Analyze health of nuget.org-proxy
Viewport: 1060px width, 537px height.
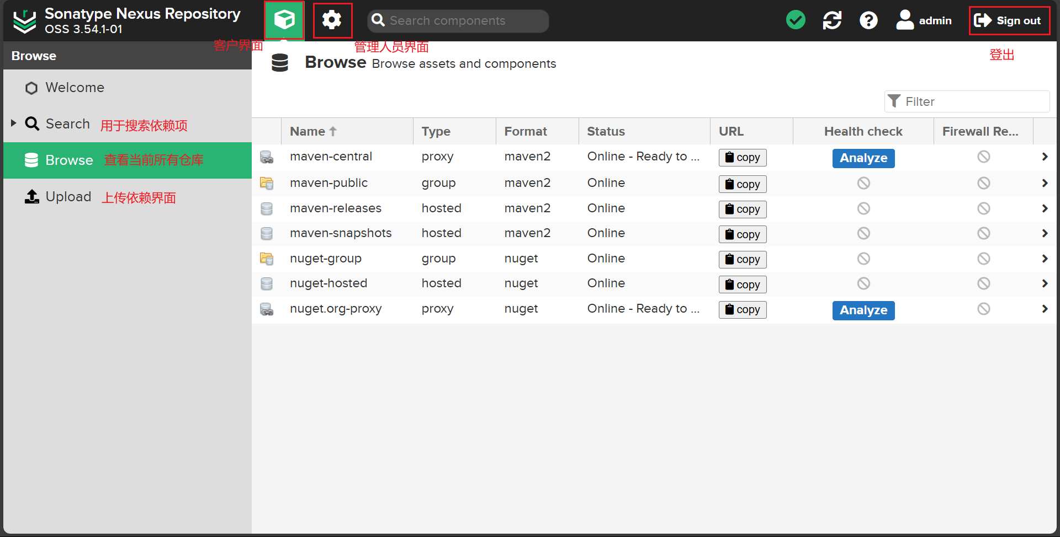pos(863,310)
